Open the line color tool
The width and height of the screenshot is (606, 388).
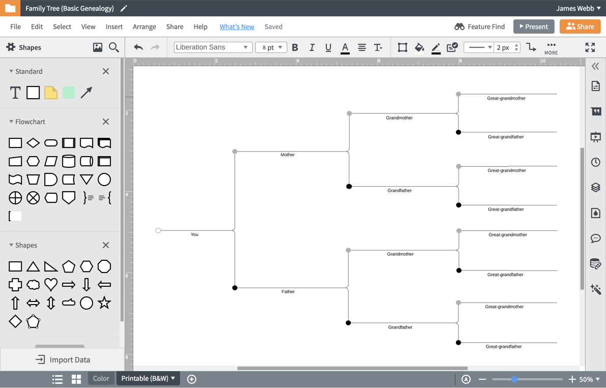[x=435, y=47]
